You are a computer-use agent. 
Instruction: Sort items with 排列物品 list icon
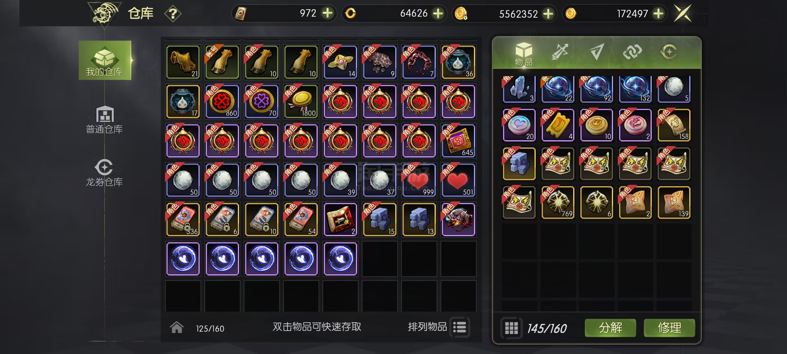pos(460,327)
